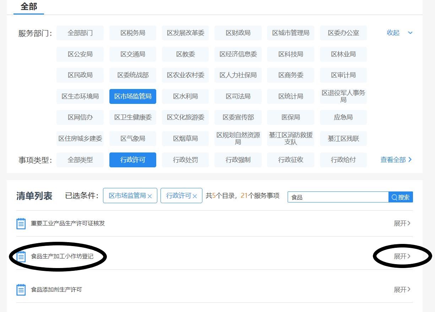The width and height of the screenshot is (435, 312).
Task: Select 全部部门 department filter
Action: 80,33
